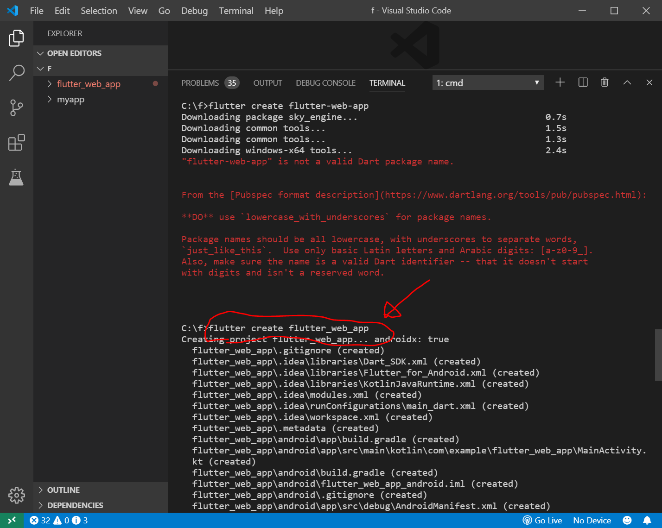Click the terminal vertical scrollbar thumb
This screenshot has width=662, height=528.
pyautogui.click(x=658, y=355)
